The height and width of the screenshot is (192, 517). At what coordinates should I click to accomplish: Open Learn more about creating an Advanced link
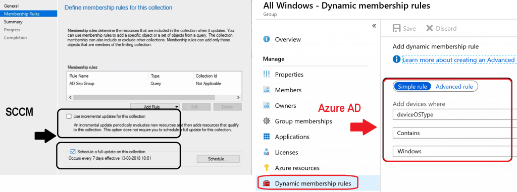point(458,59)
